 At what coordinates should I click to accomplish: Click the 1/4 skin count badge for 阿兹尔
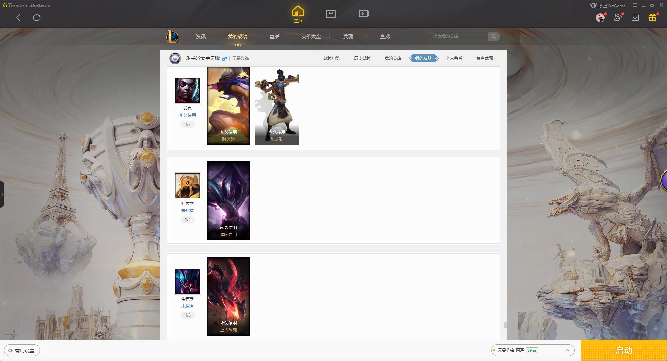pos(188,220)
